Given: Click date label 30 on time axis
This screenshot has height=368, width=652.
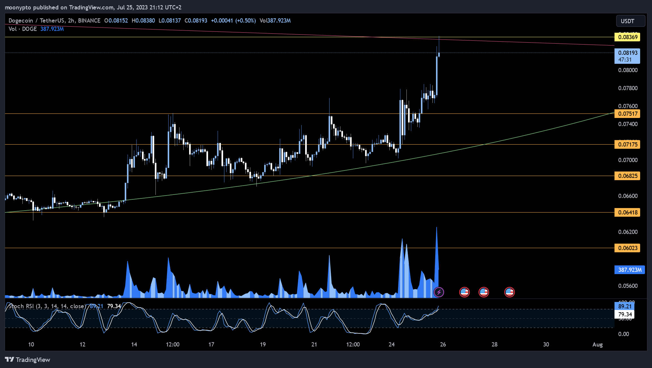Looking at the screenshot, I should click(x=546, y=344).
